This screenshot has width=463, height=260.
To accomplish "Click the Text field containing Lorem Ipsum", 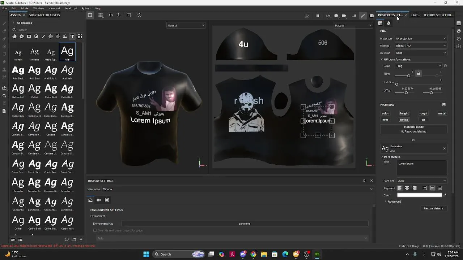I will 422,168.
